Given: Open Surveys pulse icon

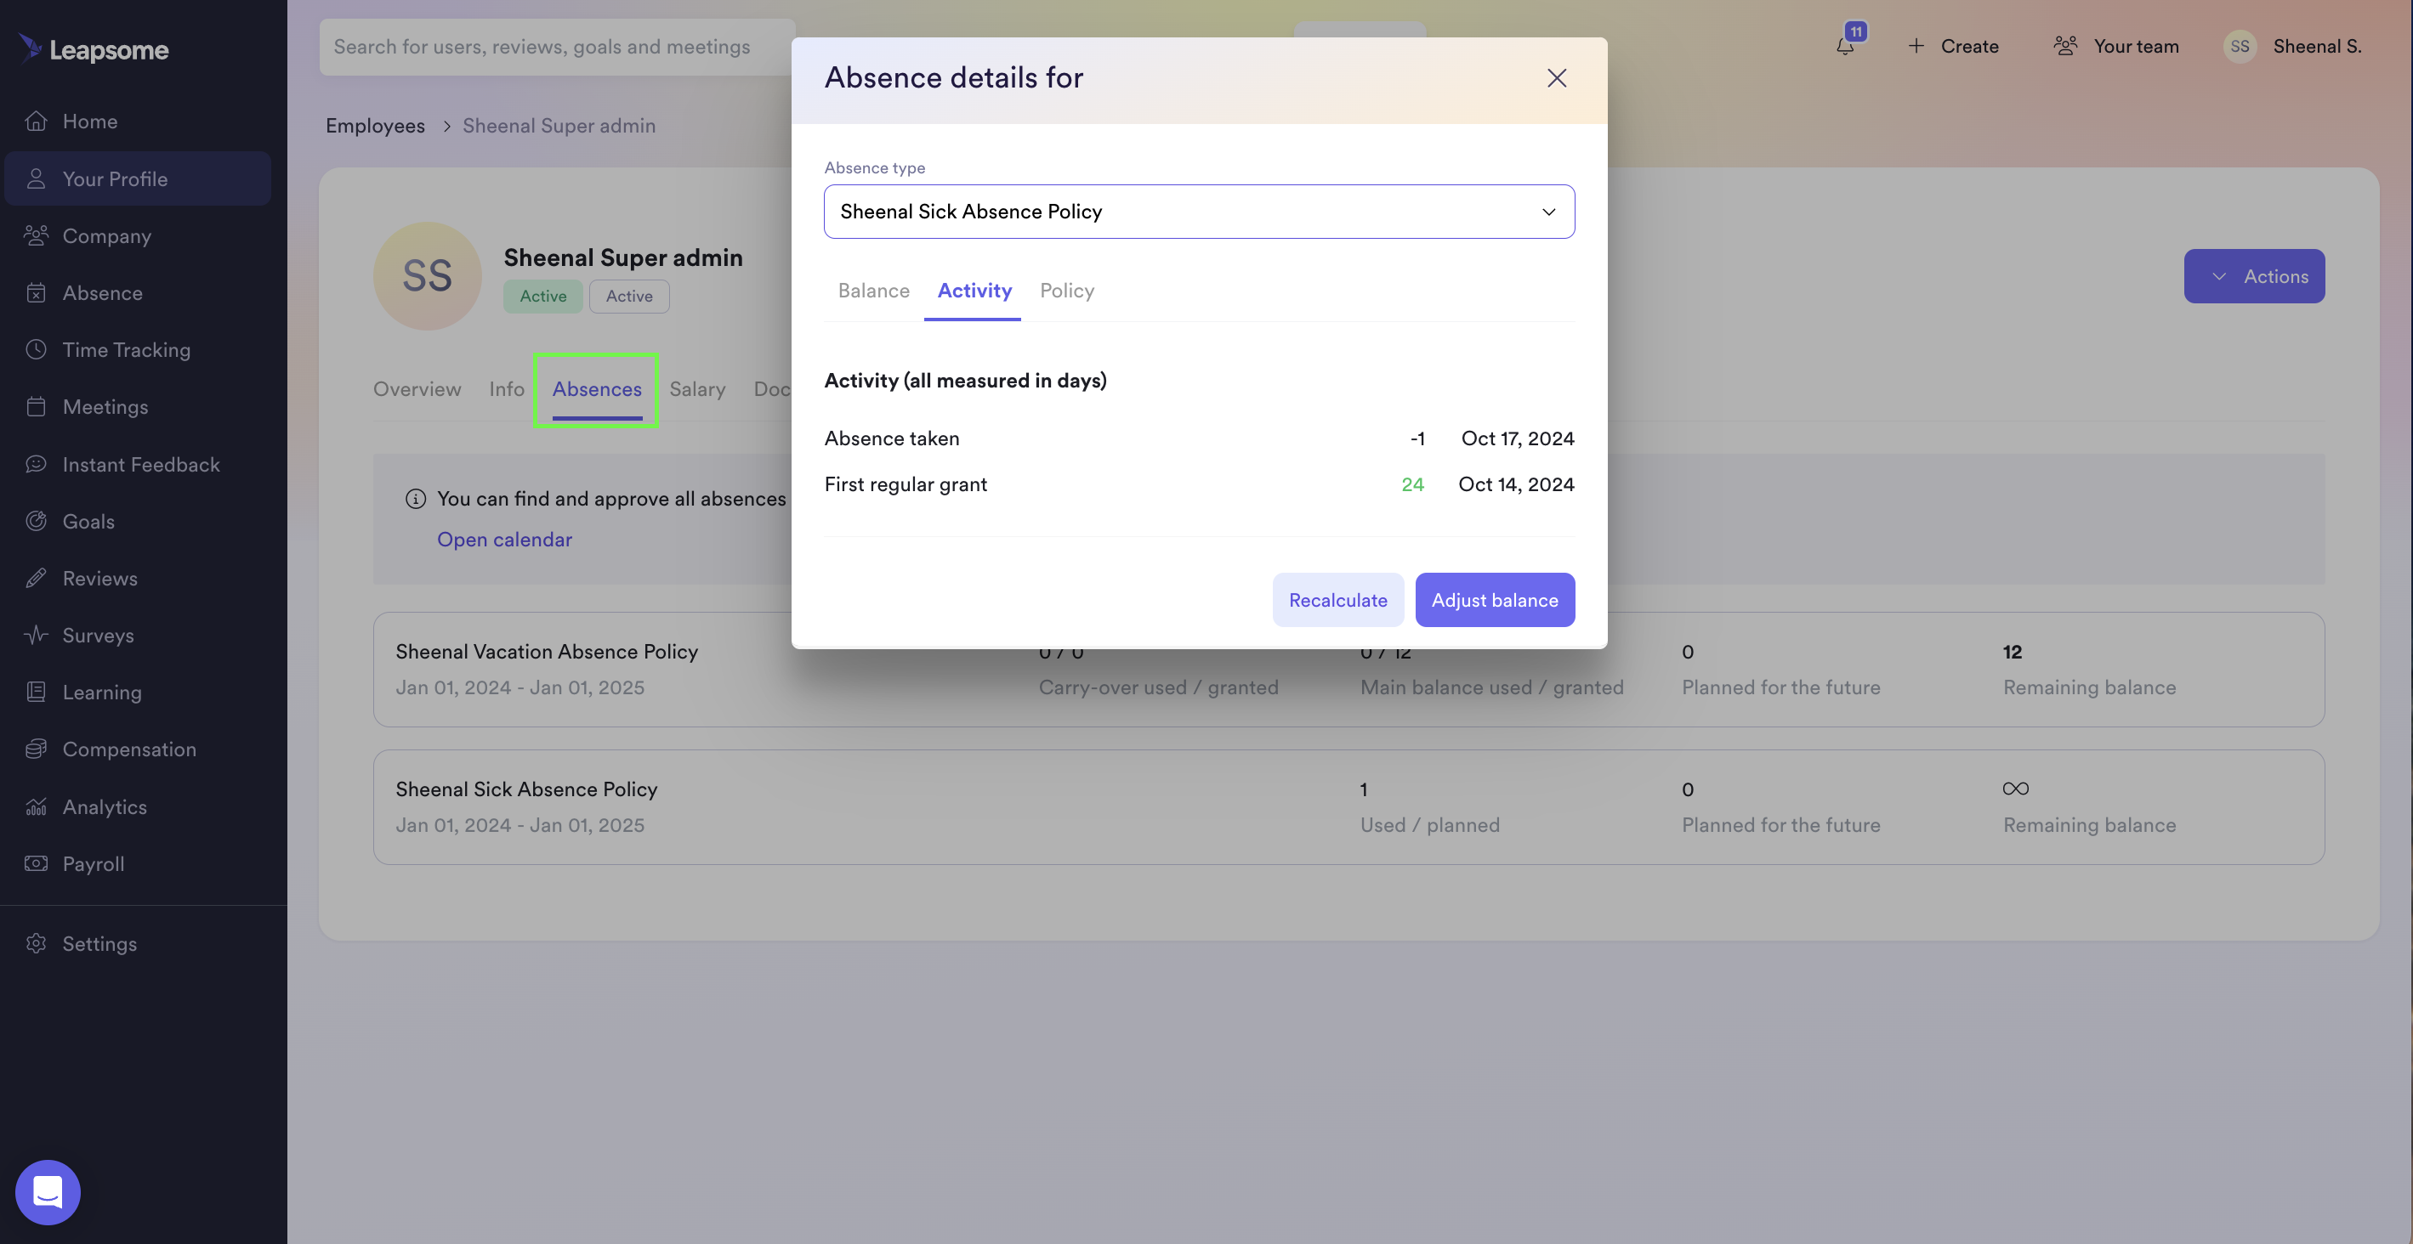Looking at the screenshot, I should click(36, 636).
